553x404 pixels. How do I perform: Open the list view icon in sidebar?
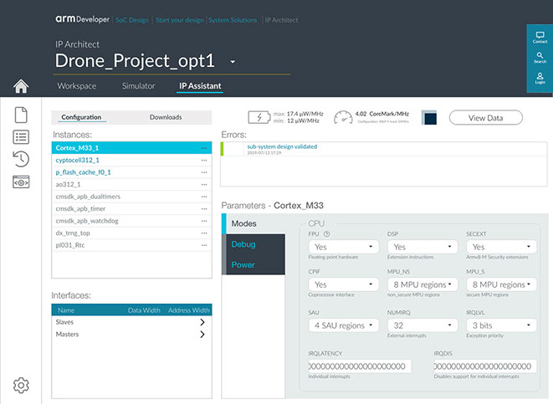click(x=22, y=138)
